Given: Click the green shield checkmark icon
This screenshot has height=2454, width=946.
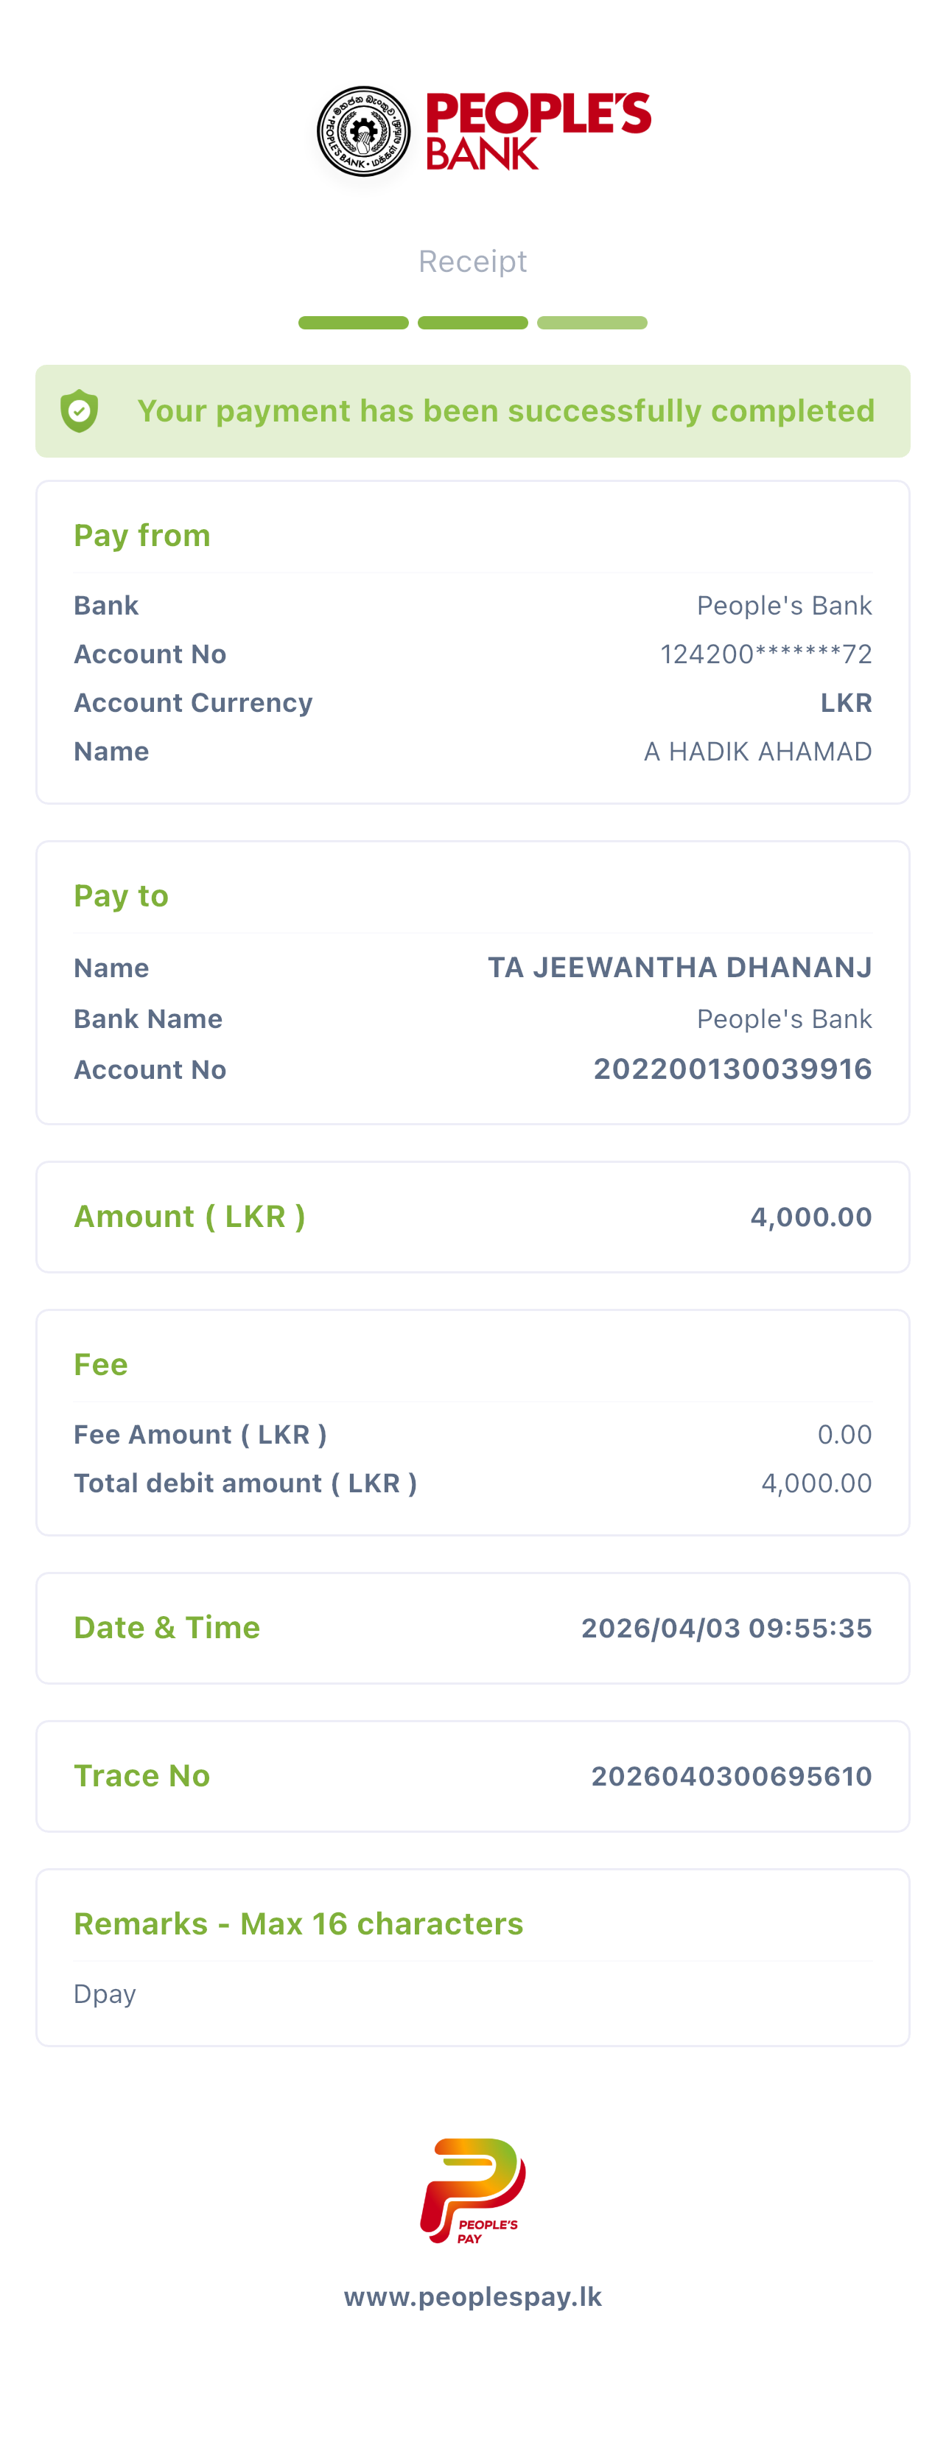Looking at the screenshot, I should pyautogui.click(x=79, y=410).
